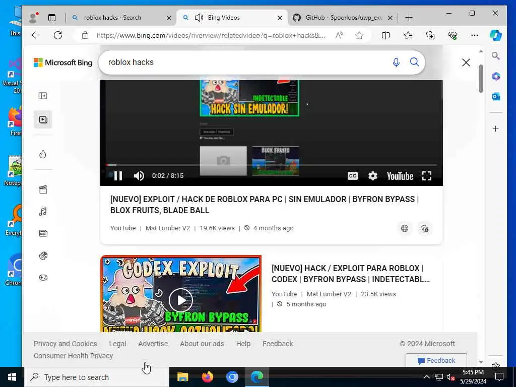Activate Read aloud icon in address bar

[339, 35]
